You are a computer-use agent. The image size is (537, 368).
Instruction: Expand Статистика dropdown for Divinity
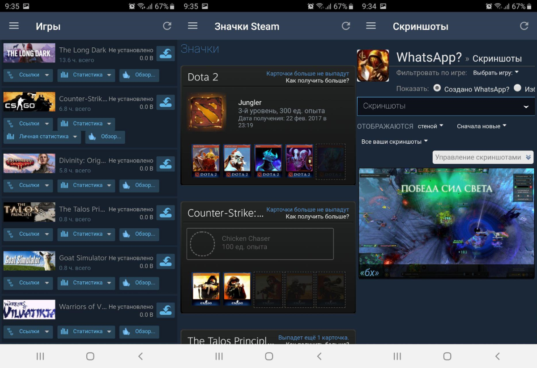pyautogui.click(x=86, y=185)
